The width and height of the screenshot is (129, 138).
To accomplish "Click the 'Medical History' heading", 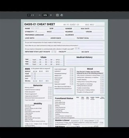I will pos(84,57).
